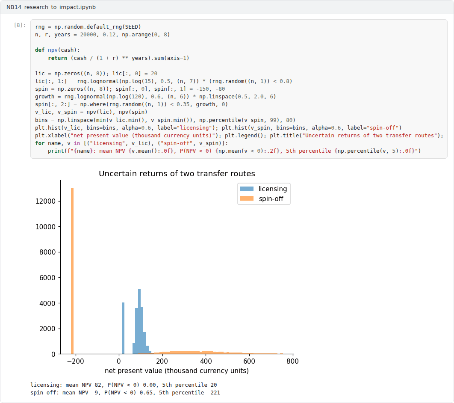Click the tallest blue licensing histogram bar
The height and width of the screenshot is (403, 454).
[x=139, y=321]
